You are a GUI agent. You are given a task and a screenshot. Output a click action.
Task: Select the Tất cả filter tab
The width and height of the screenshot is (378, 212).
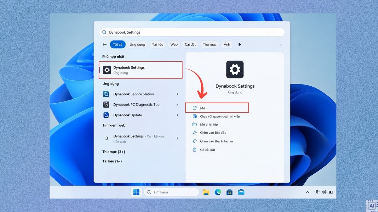pyautogui.click(x=118, y=45)
